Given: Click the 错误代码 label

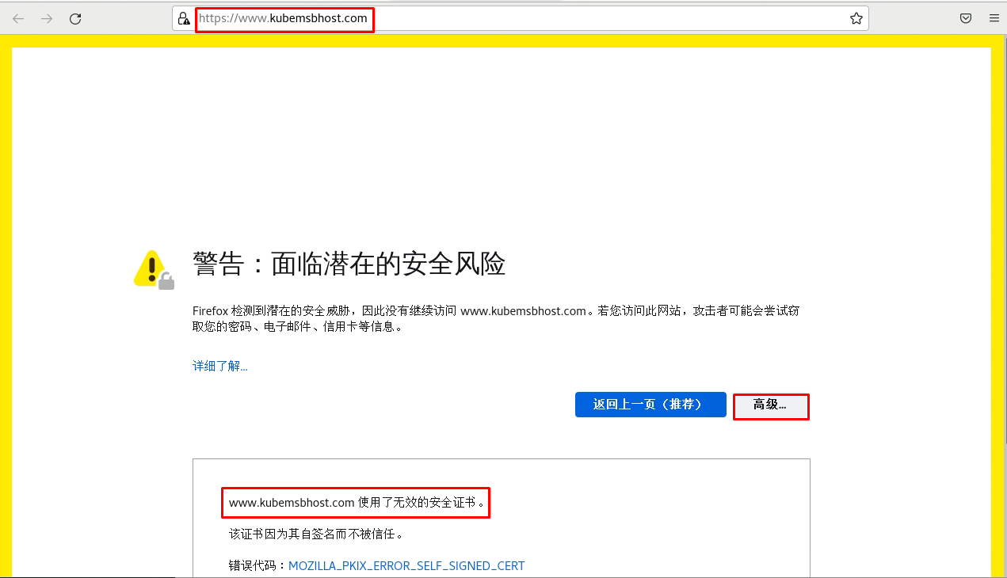Looking at the screenshot, I should 255,566.
